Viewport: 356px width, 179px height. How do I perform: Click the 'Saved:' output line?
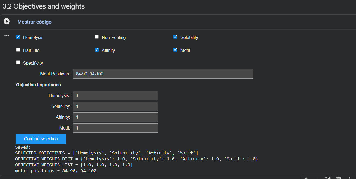click(x=23, y=147)
